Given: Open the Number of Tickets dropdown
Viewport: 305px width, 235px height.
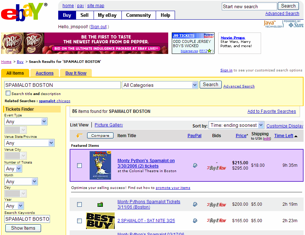Looking at the screenshot, I should 13,169.
